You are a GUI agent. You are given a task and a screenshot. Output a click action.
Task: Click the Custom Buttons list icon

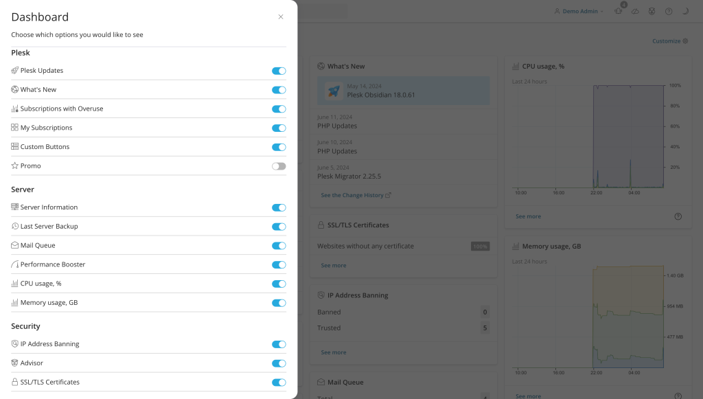(15, 146)
